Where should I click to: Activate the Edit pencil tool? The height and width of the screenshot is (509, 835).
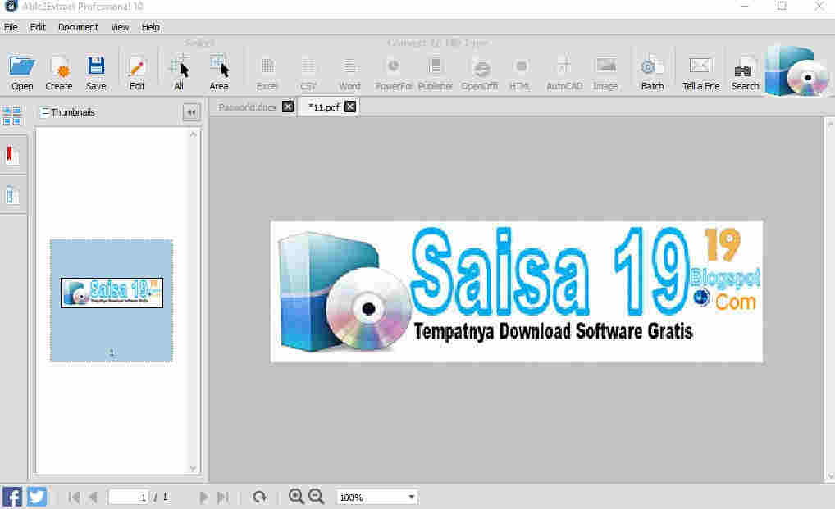tap(136, 66)
